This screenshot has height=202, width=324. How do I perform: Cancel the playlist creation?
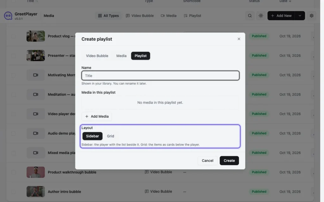pyautogui.click(x=208, y=161)
